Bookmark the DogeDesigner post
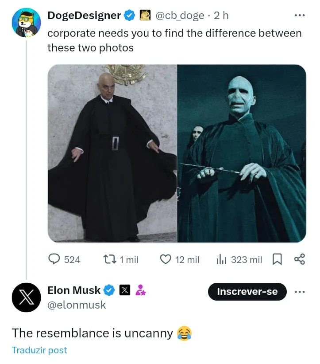Image resolution: width=320 pixels, height=364 pixels. click(277, 259)
